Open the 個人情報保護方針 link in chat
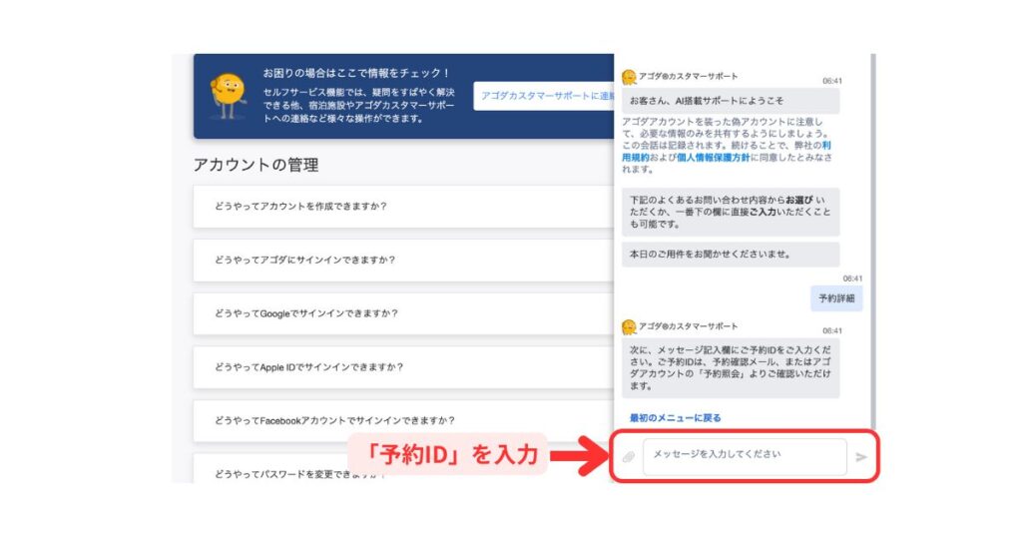The height and width of the screenshot is (537, 1022). coord(713,157)
